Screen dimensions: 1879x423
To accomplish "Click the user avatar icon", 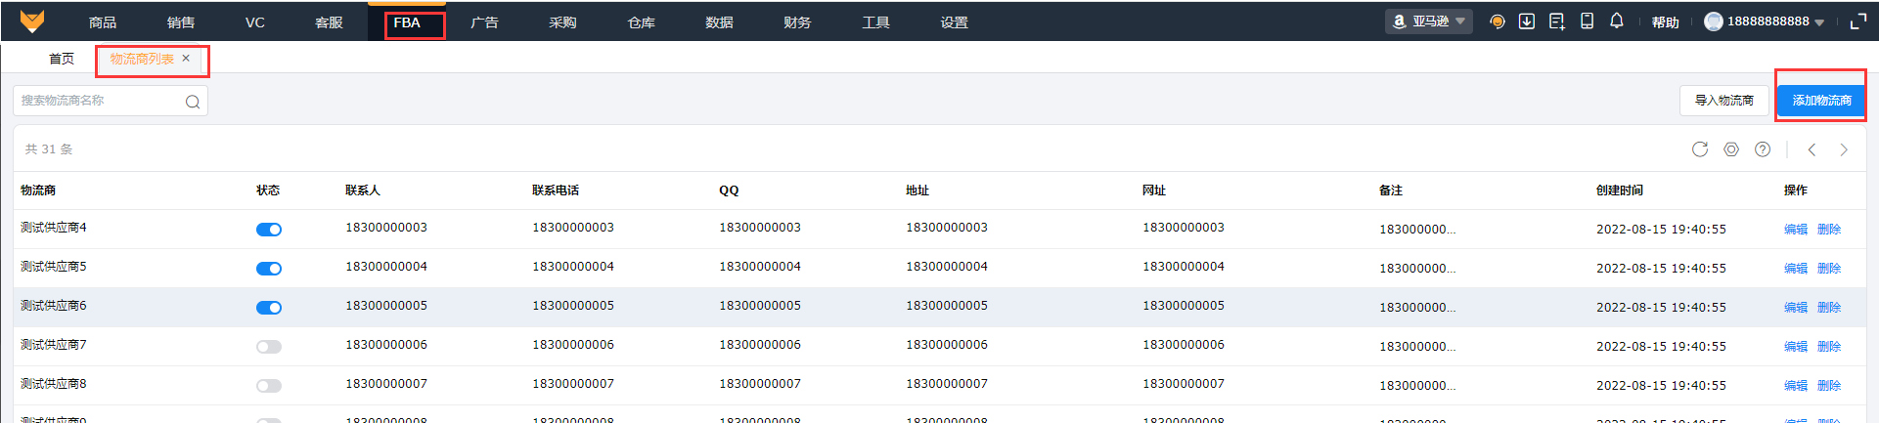I will 1714,21.
